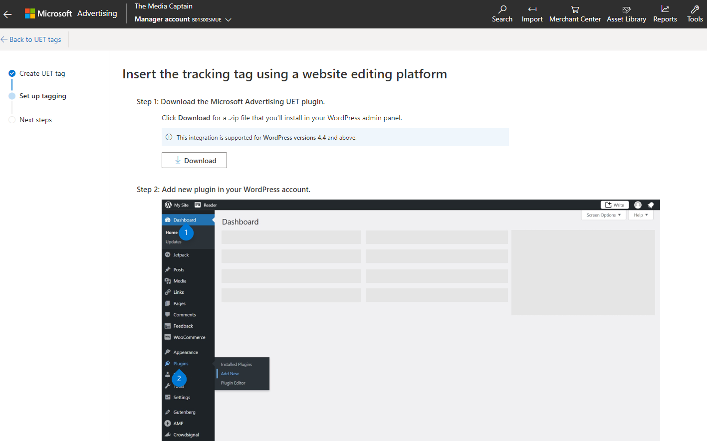This screenshot has width=707, height=441.
Task: Click the Download button for the UET plugin
Action: point(194,160)
